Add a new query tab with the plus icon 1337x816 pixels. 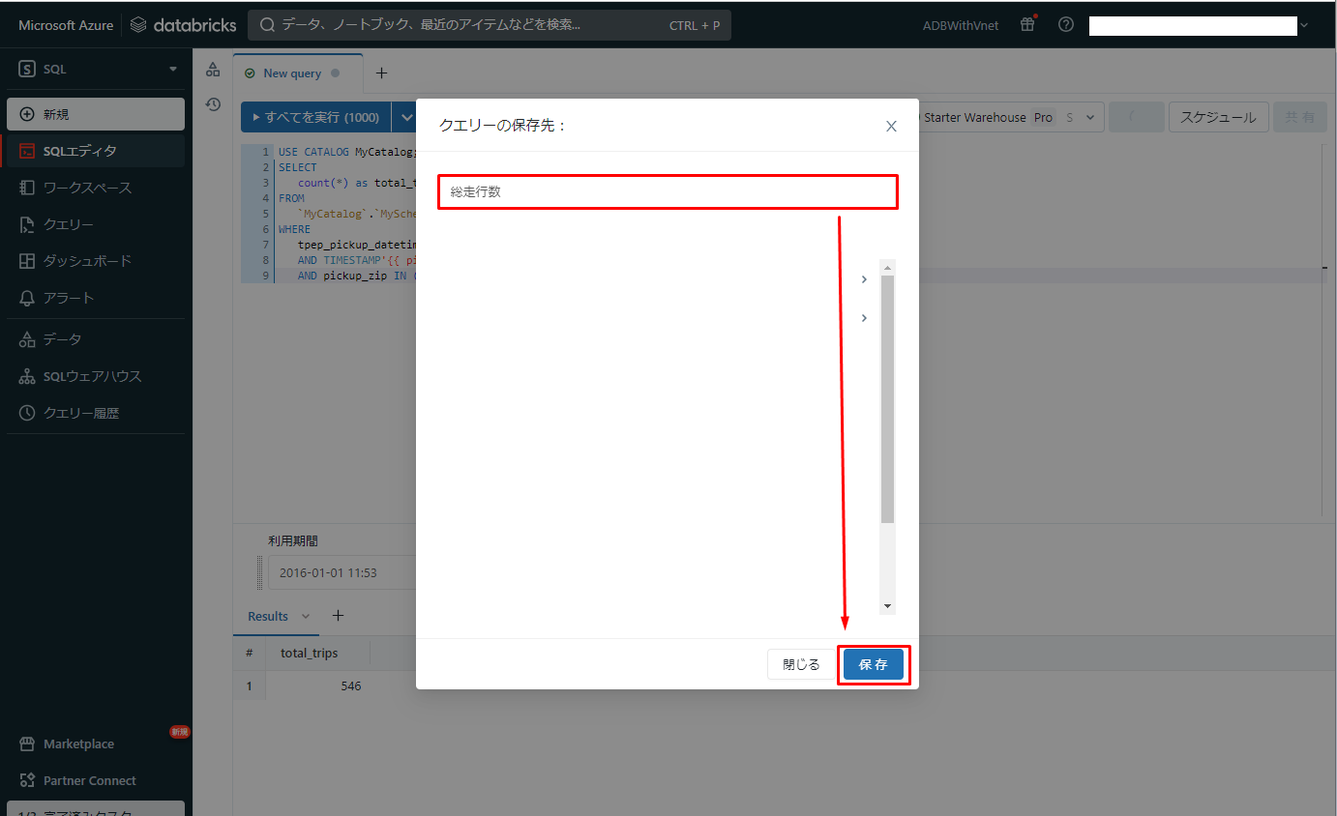click(381, 73)
